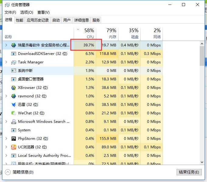Click the 结束任务(E) button
The height and width of the screenshot is (182, 207).
(x=189, y=172)
